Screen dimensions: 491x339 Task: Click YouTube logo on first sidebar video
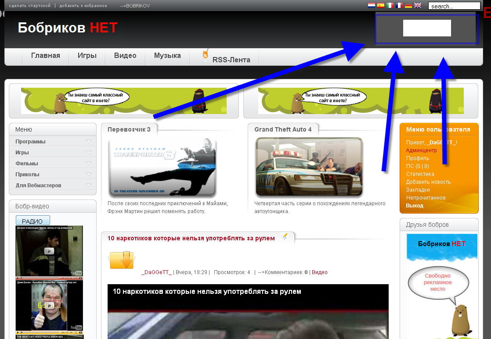coord(76,273)
